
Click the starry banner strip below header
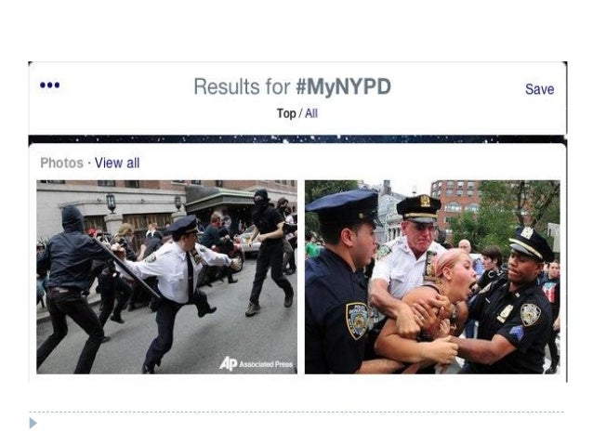(x=296, y=138)
